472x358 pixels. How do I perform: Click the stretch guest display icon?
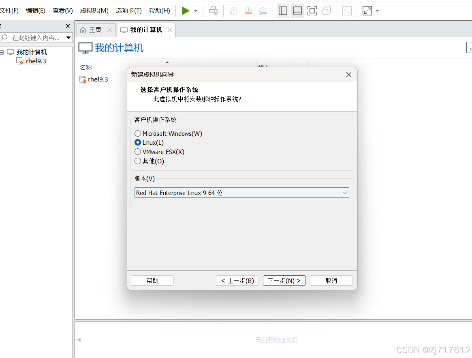click(x=367, y=11)
